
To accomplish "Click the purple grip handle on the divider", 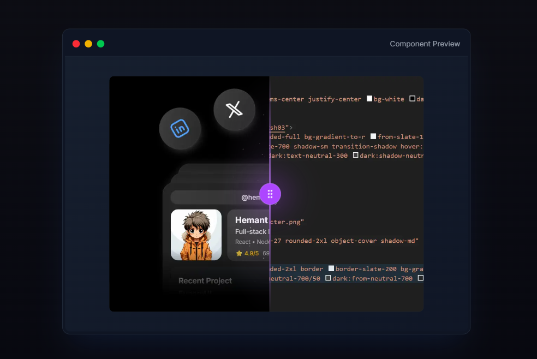I will [x=270, y=194].
